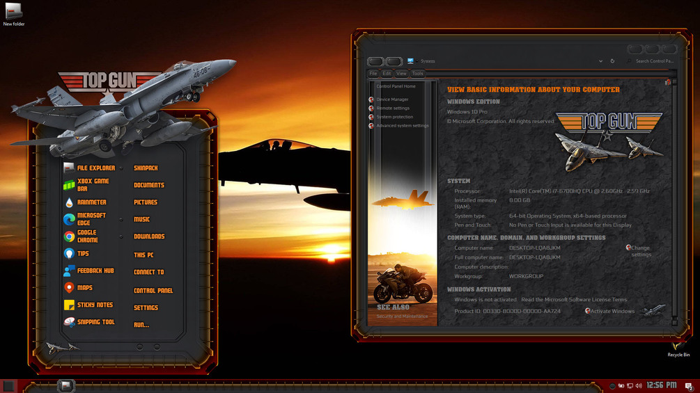Open the Recycle Bin desktop icon

pyautogui.click(x=678, y=349)
